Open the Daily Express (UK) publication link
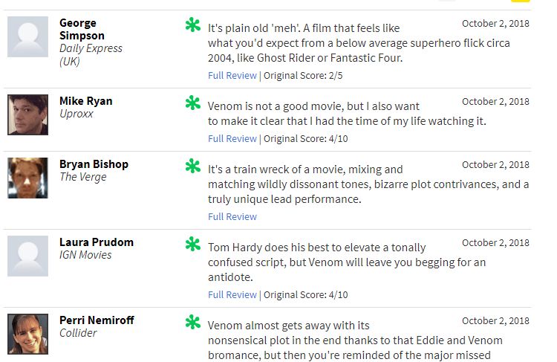Viewport: 557px width, 362px height. click(x=91, y=55)
